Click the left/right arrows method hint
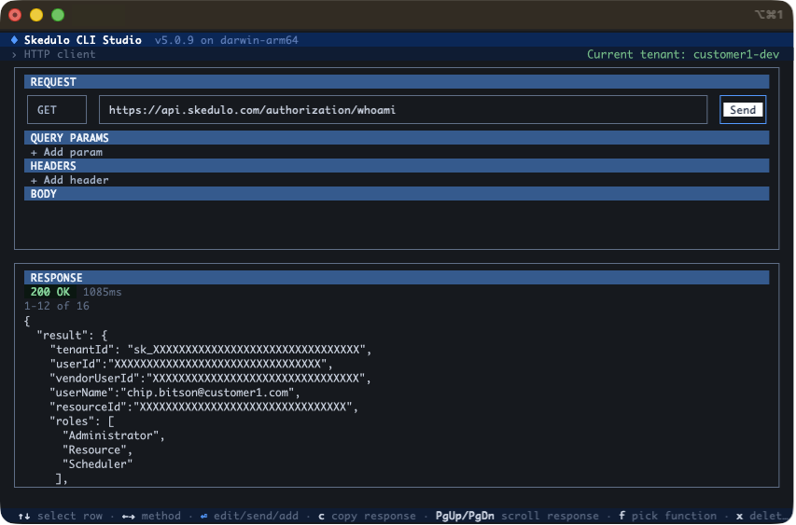Screen dimensions: 796x525 tap(151, 516)
